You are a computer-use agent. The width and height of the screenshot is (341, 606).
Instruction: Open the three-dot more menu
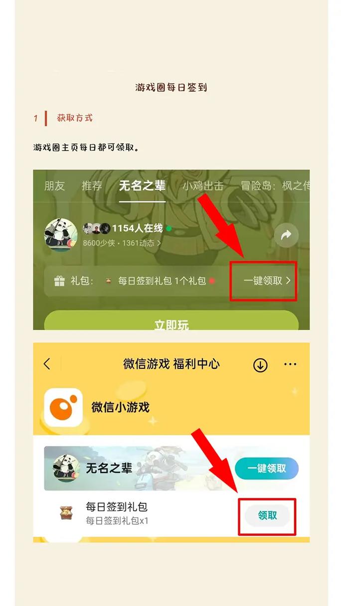tap(290, 365)
